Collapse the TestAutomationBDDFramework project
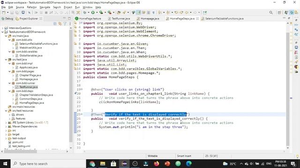 click(x=2, y=32)
